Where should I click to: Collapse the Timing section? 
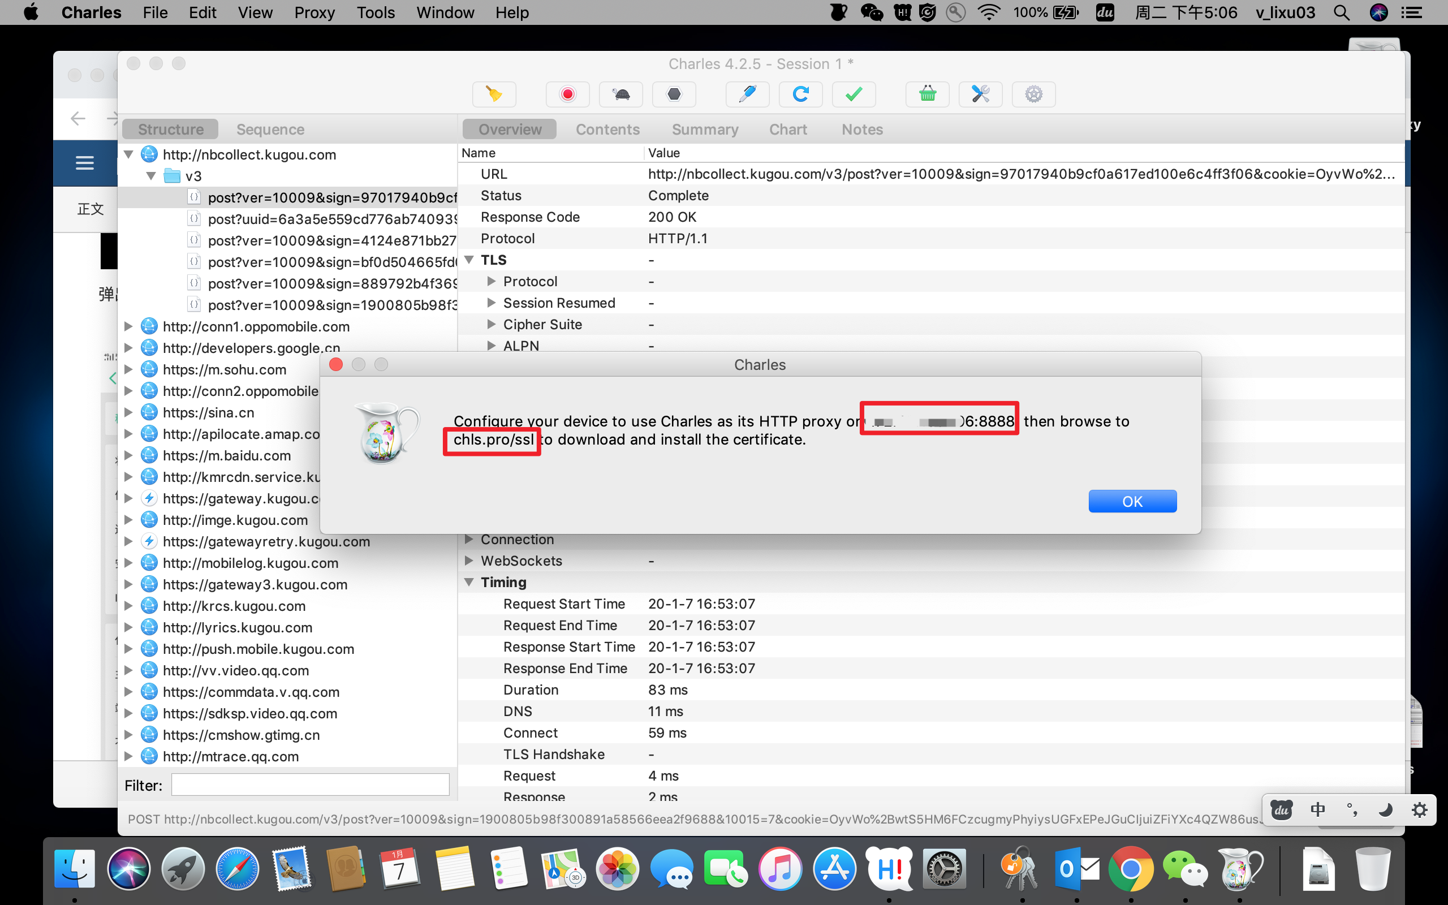click(469, 583)
